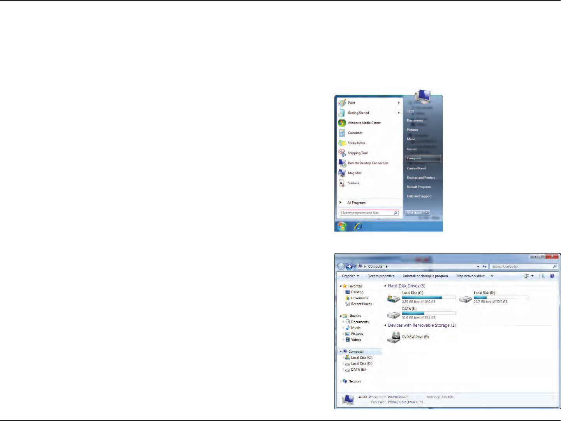This screenshot has height=421, width=561.
Task: Open Local Disk (D:) drive icon
Action: 465,299
